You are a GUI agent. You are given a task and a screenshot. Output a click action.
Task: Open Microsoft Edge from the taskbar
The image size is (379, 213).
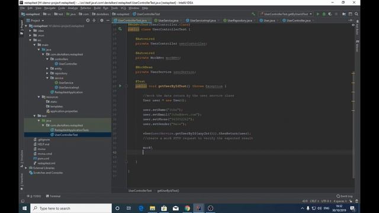tap(141, 208)
